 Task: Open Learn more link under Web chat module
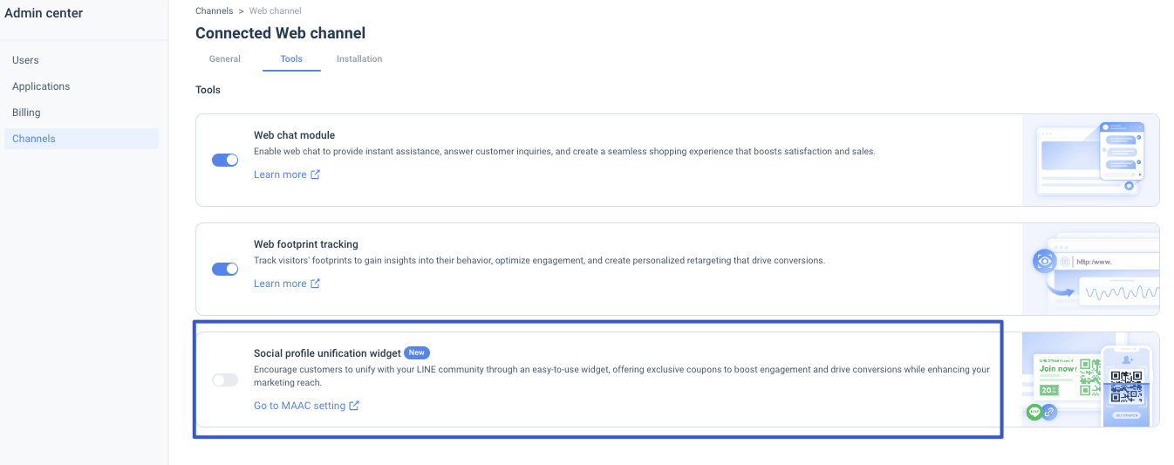tap(280, 174)
